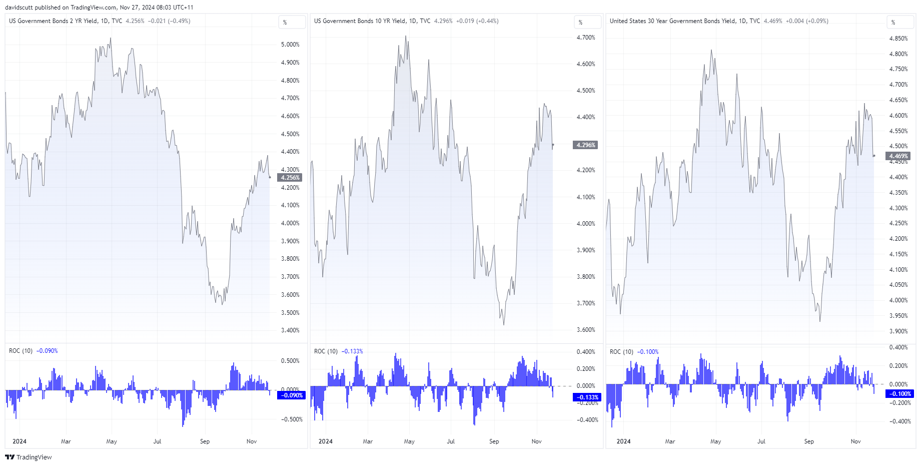Click the '−0.021 (−0.49%)' change value in 2 YR header
This screenshot has width=921, height=466.
[x=169, y=21]
